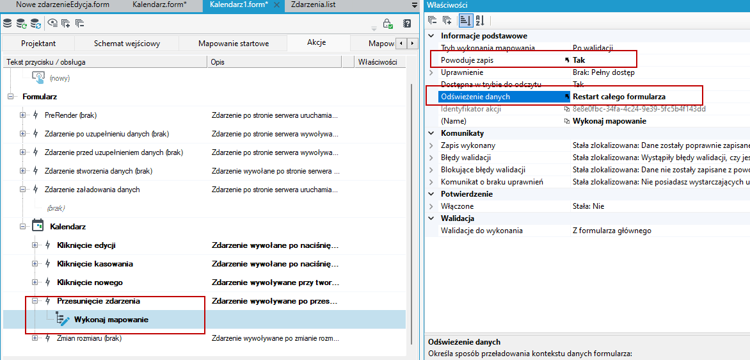Click lightning icon next to Przesunięcie zdarzenia

[x=48, y=301]
